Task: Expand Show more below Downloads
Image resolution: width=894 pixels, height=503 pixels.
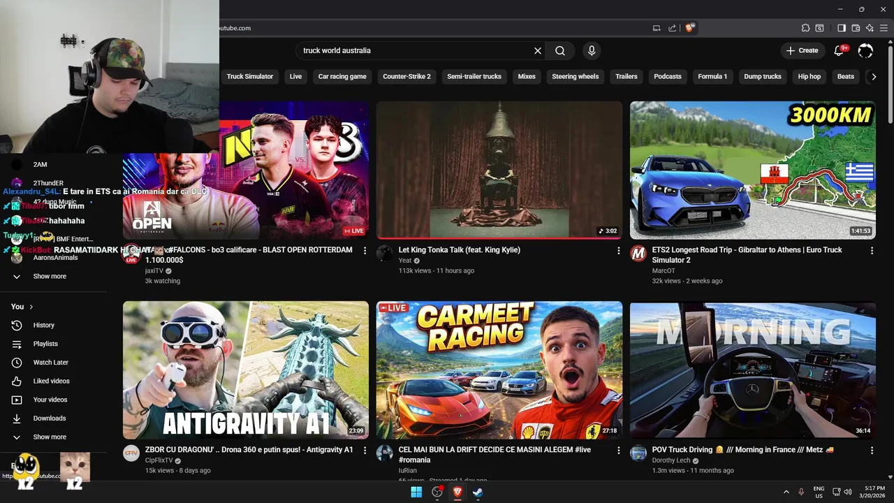Action: [50, 437]
